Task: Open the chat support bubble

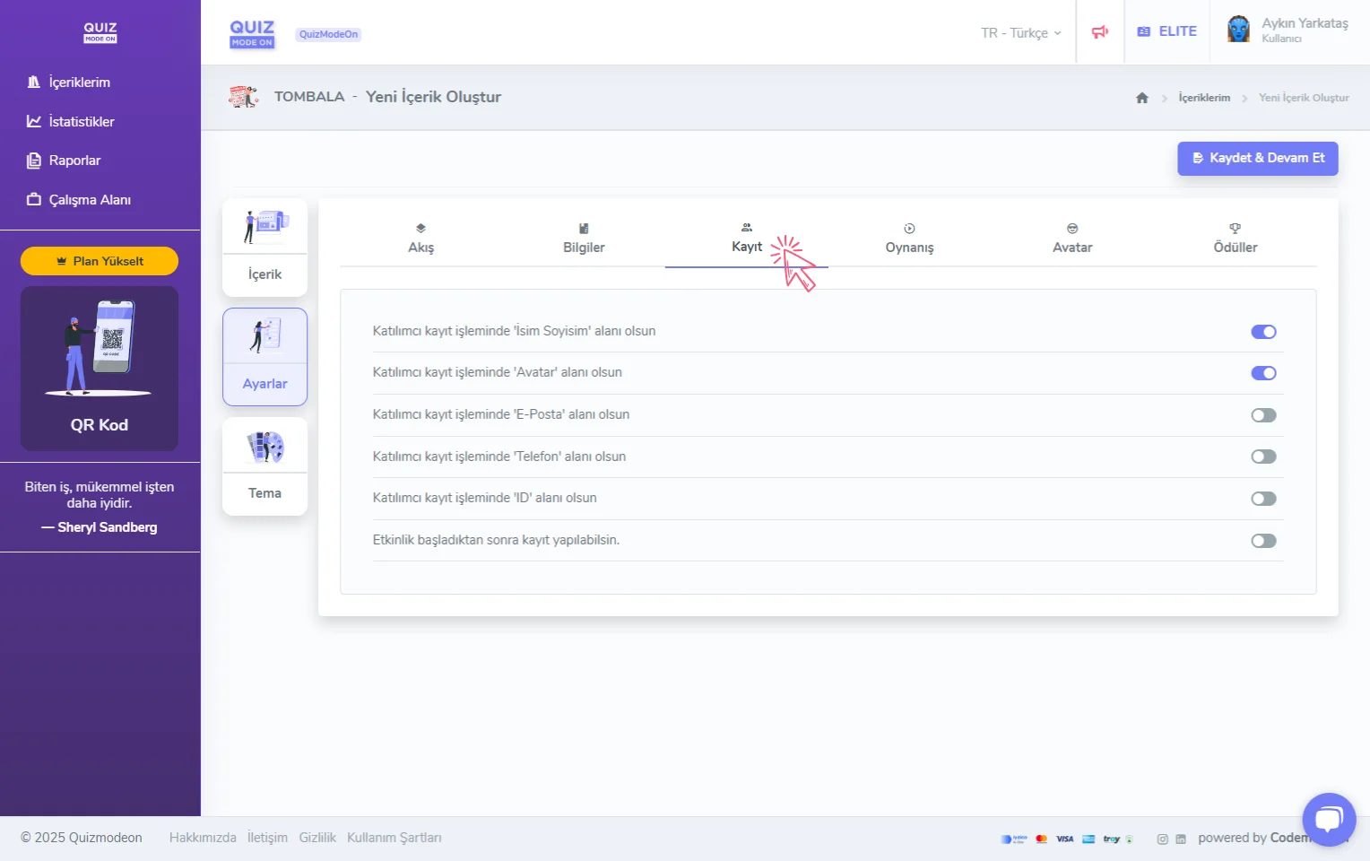Action: pos(1328,819)
